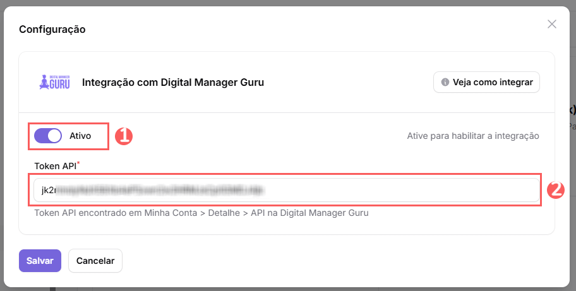Click the Ativo label next to the switch
Image resolution: width=576 pixels, height=291 pixels.
(x=80, y=136)
